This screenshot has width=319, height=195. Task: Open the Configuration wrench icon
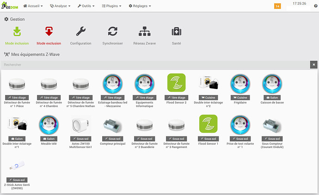click(81, 31)
